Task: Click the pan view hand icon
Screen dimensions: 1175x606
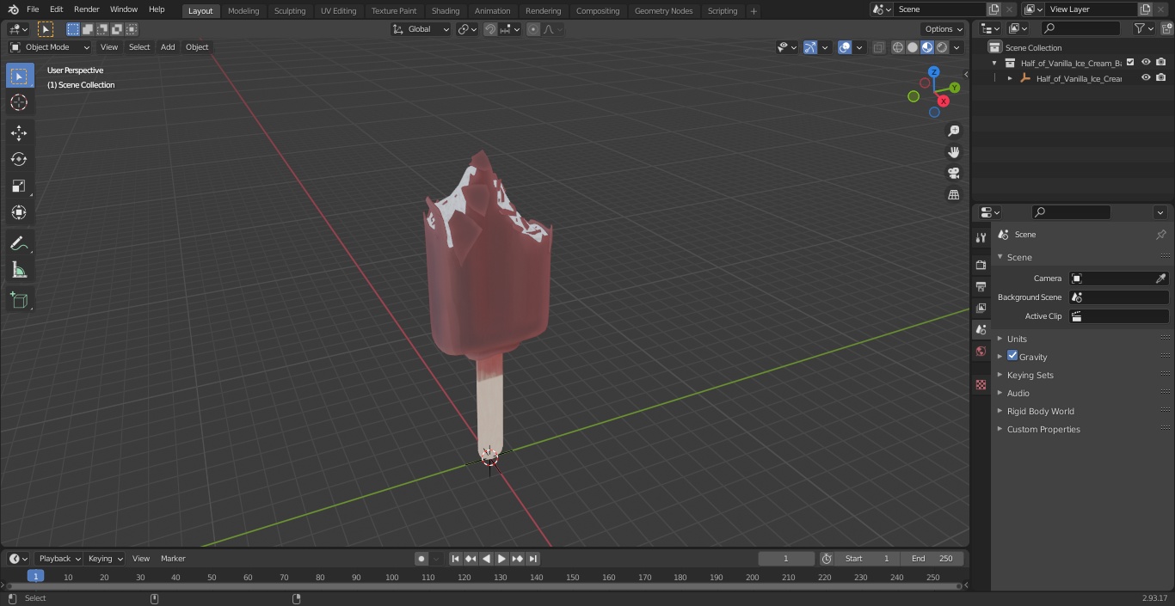Action: (x=953, y=152)
